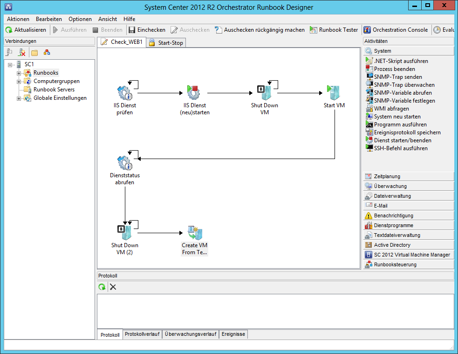458x354 pixels.
Task: Choose the SNMP-Trap überwachen activity
Action: point(400,85)
